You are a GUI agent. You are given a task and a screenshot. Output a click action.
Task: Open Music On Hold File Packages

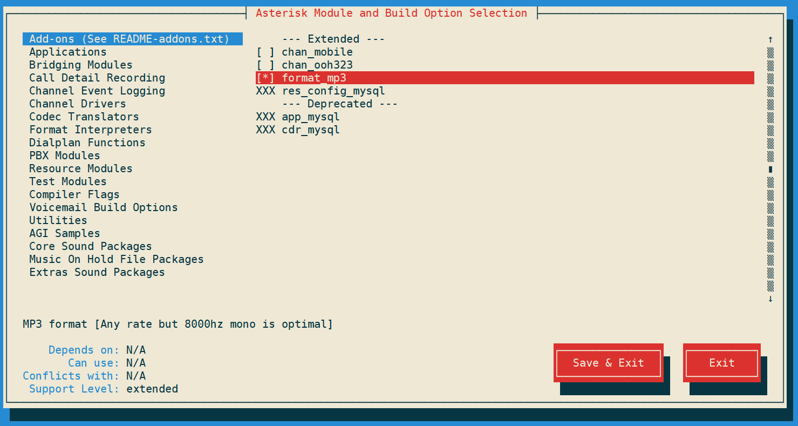pos(117,259)
